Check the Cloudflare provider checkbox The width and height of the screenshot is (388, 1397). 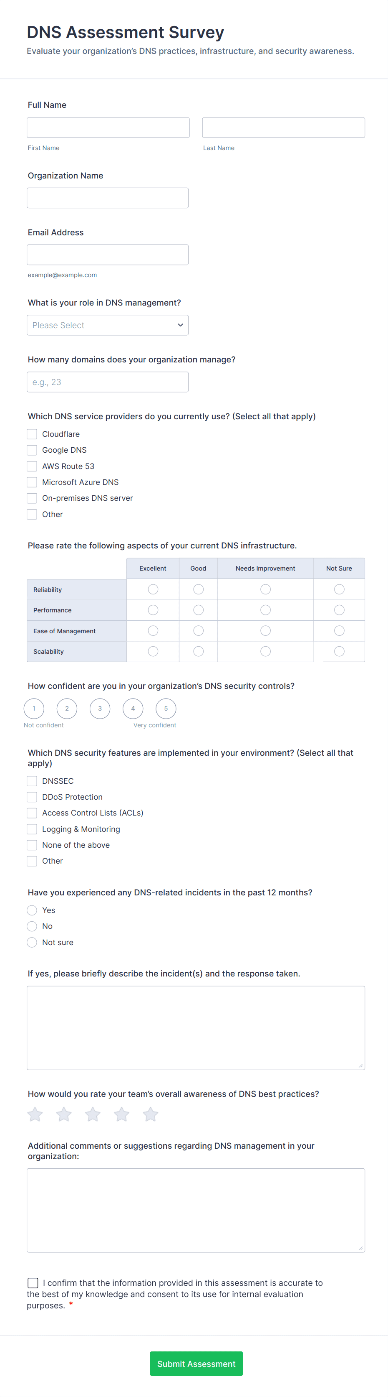click(32, 434)
